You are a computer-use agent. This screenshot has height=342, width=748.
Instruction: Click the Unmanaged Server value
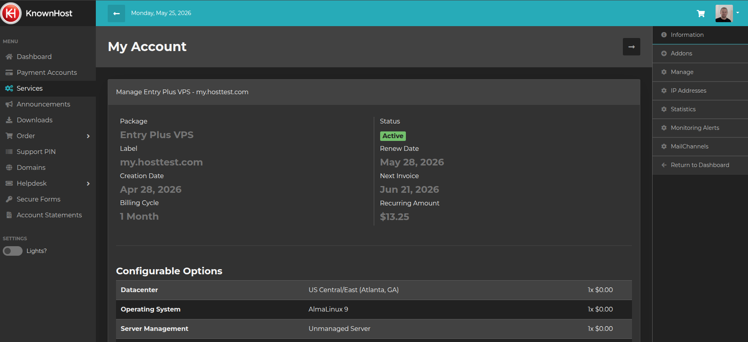(339, 329)
